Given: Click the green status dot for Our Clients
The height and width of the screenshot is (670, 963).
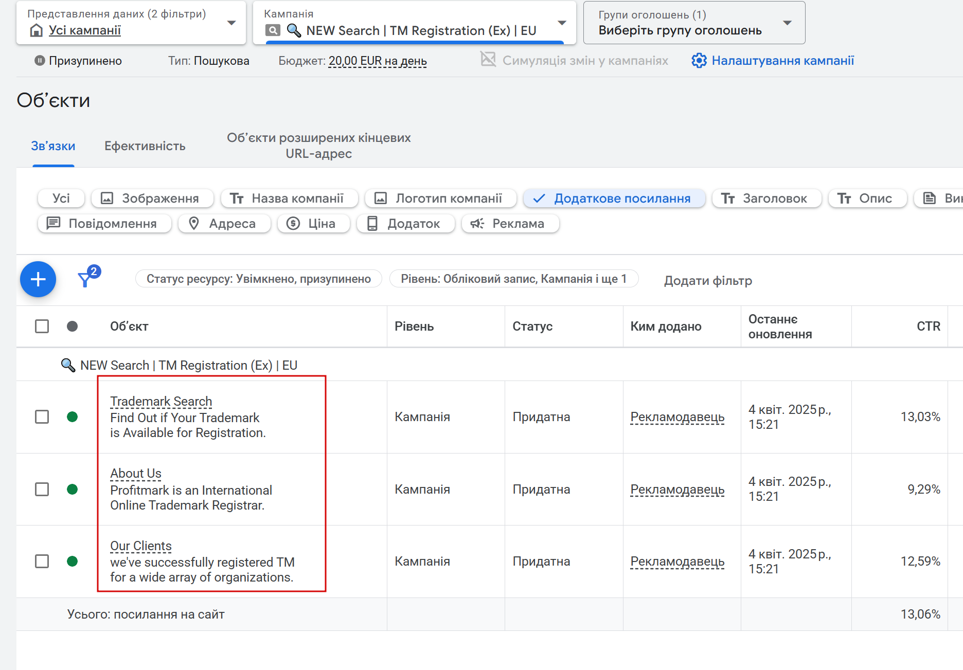Looking at the screenshot, I should coord(73,561).
